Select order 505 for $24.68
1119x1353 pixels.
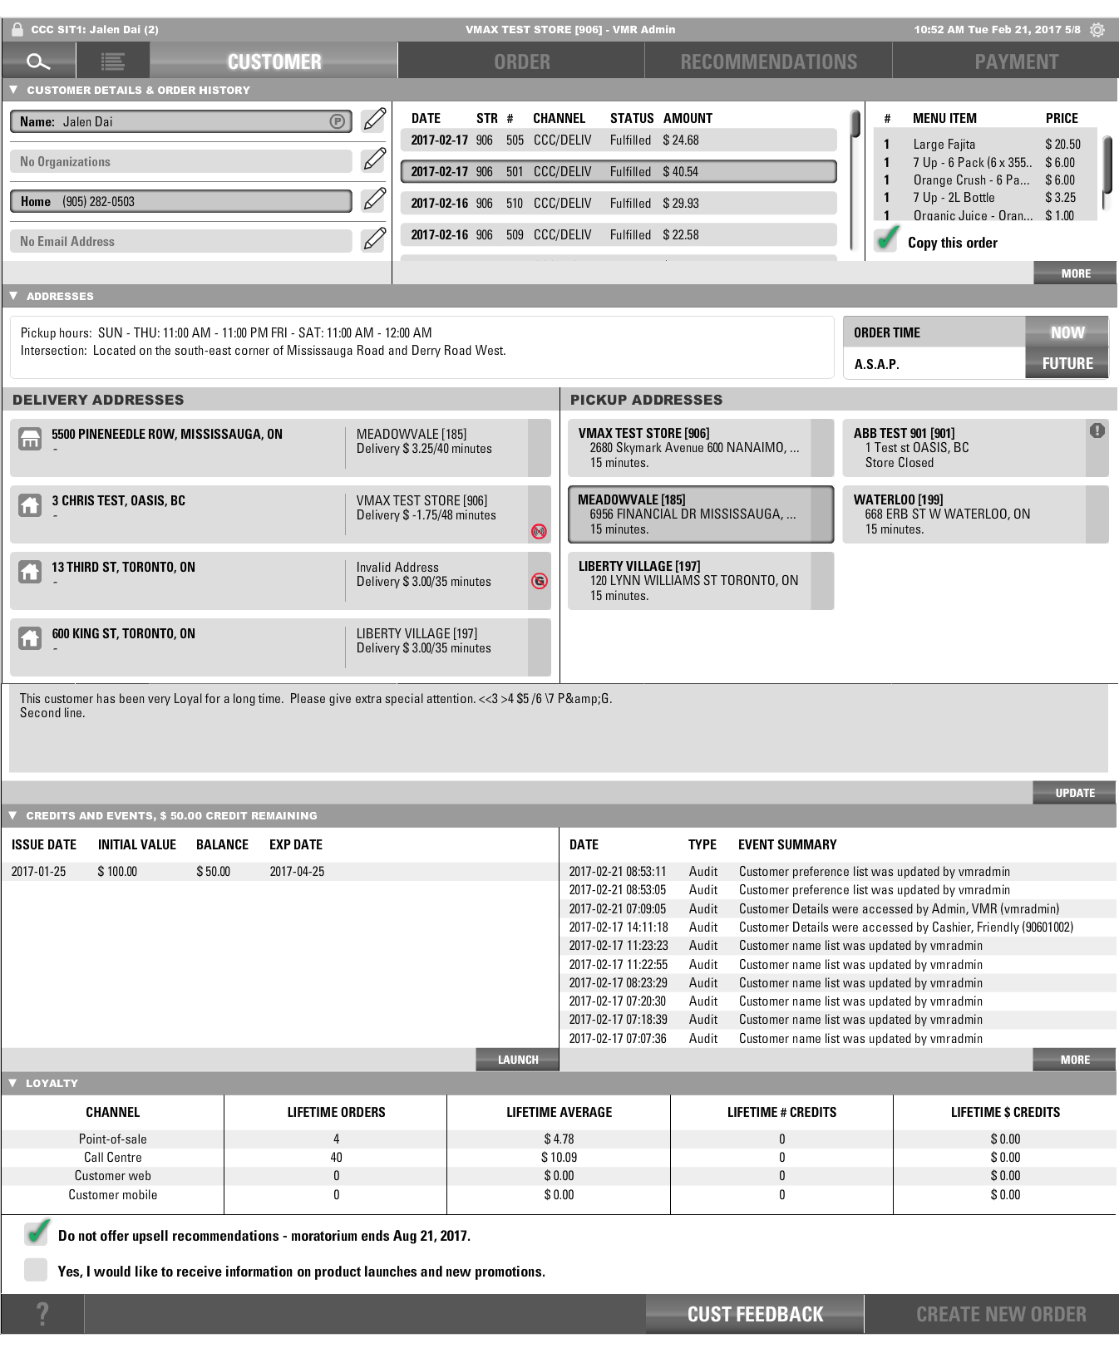[619, 140]
